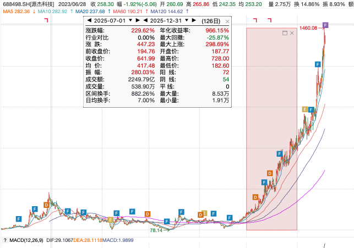Screen dimensions: 354x248
Task: Open the MACD(12,26,9) indicator settings
Action: click(x=28, y=241)
